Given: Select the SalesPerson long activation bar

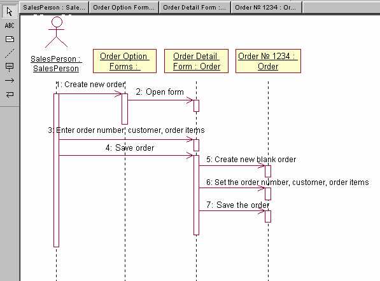Looking at the screenshot, I should 56,170.
